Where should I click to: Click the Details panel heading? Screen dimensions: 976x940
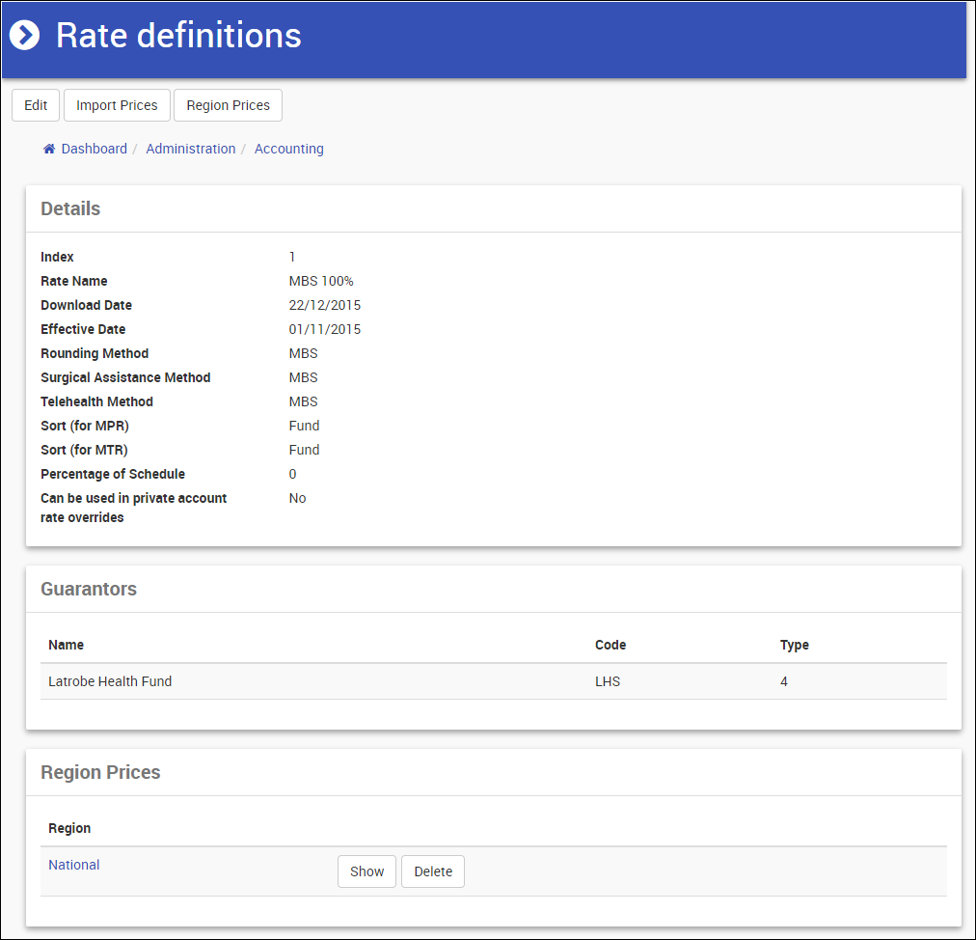click(x=70, y=208)
